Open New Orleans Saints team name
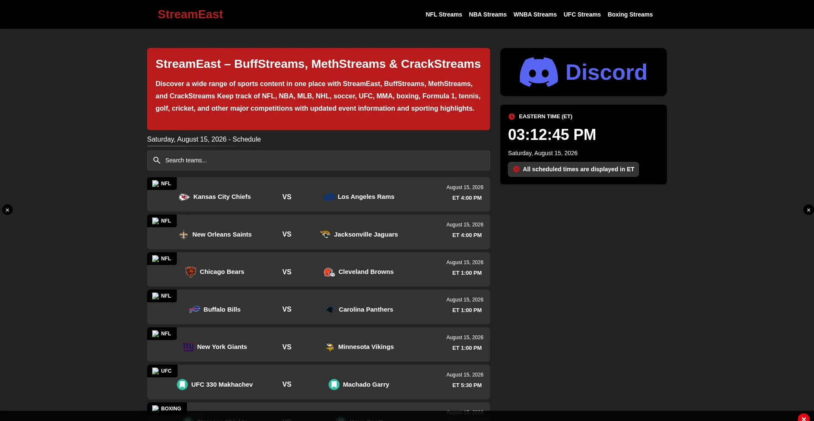814x421 pixels. 222,234
